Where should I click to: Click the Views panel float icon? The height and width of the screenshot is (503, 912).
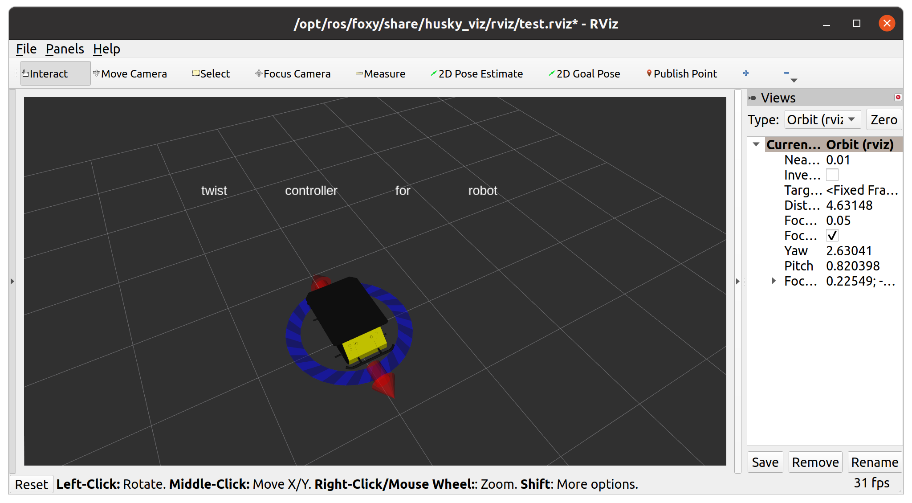click(752, 98)
